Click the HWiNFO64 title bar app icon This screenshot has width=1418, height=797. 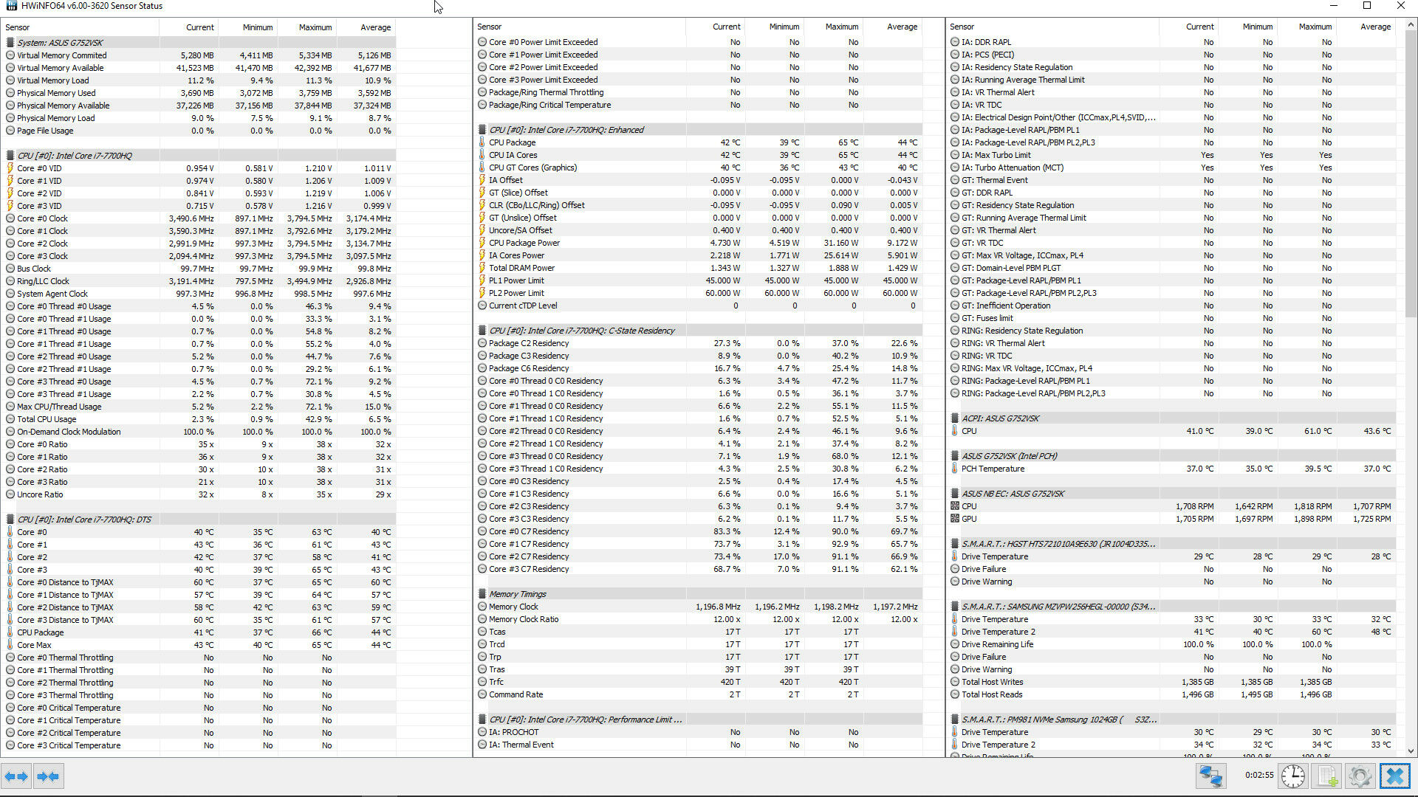(10, 6)
